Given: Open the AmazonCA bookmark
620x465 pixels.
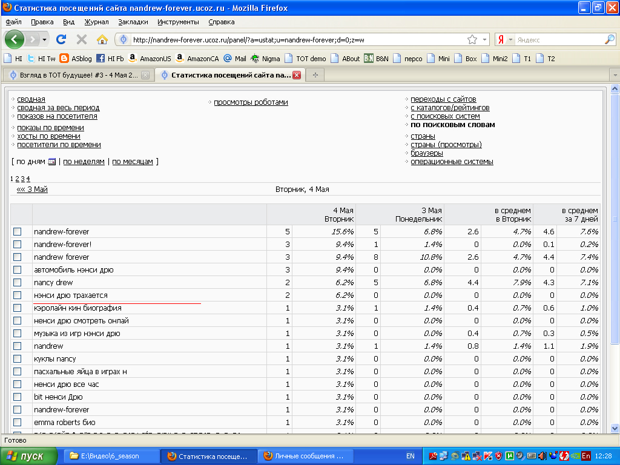Looking at the screenshot, I should coord(197,59).
